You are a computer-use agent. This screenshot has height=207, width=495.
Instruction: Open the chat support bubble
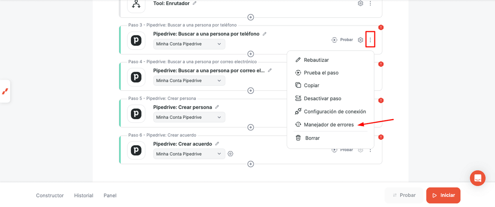click(x=478, y=178)
